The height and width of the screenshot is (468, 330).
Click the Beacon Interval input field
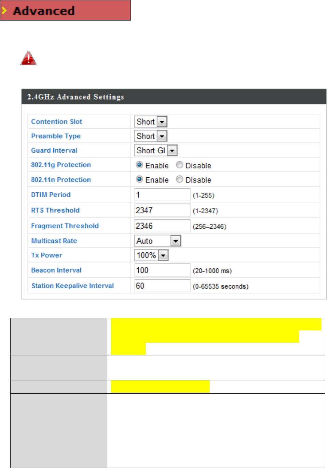pos(162,270)
